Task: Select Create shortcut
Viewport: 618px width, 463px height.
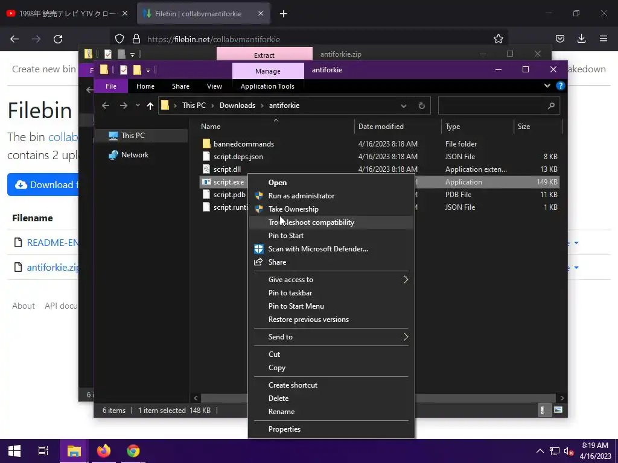Action: [293, 385]
